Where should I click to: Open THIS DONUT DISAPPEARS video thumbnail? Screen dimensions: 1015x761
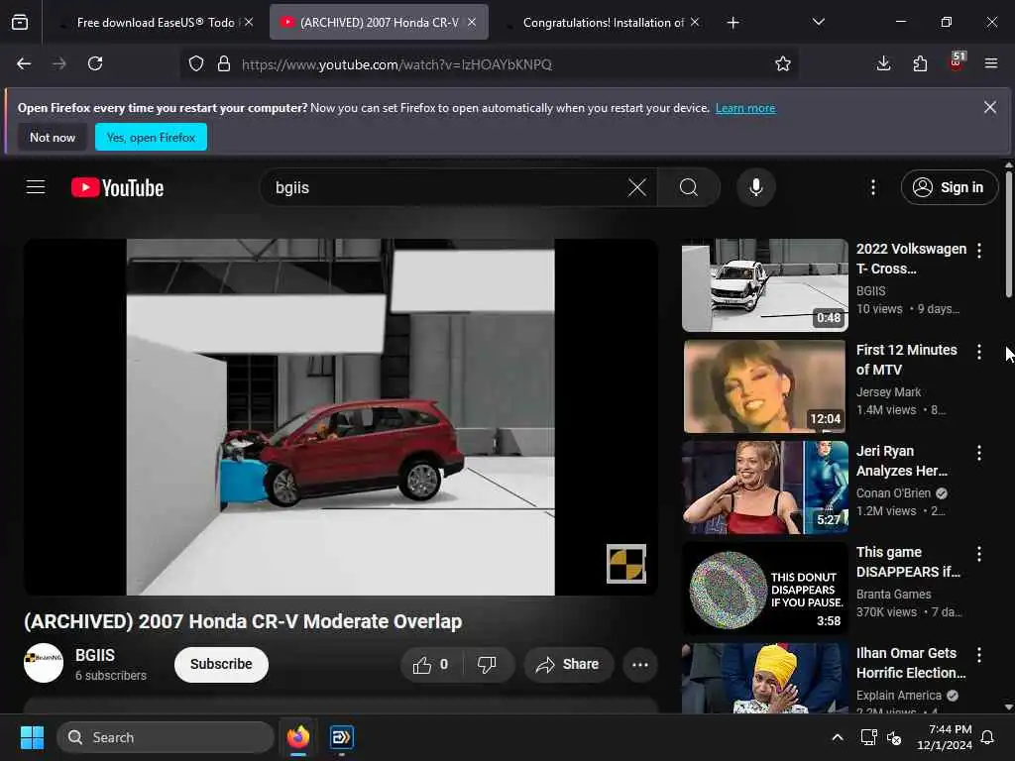765,589
